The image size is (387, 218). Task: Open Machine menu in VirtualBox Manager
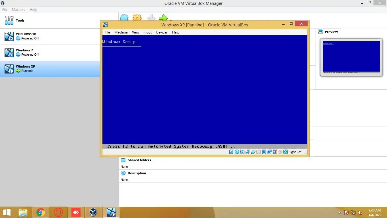click(18, 9)
